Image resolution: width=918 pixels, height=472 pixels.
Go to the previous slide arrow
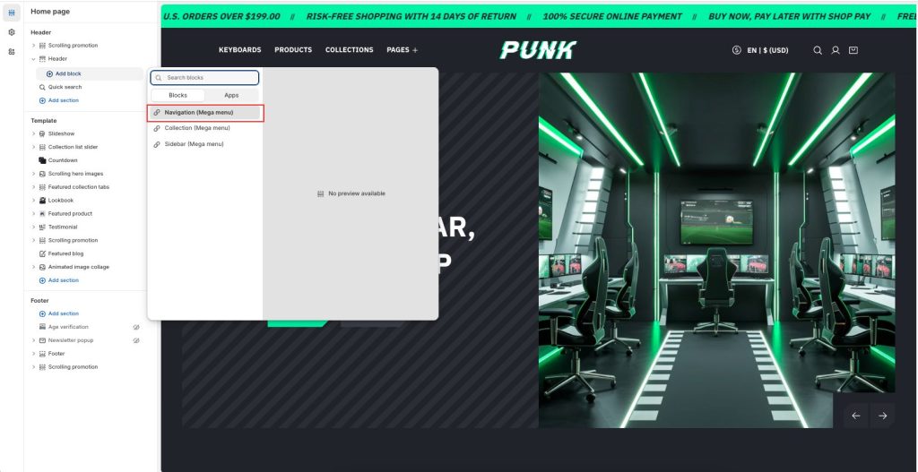pyautogui.click(x=856, y=416)
